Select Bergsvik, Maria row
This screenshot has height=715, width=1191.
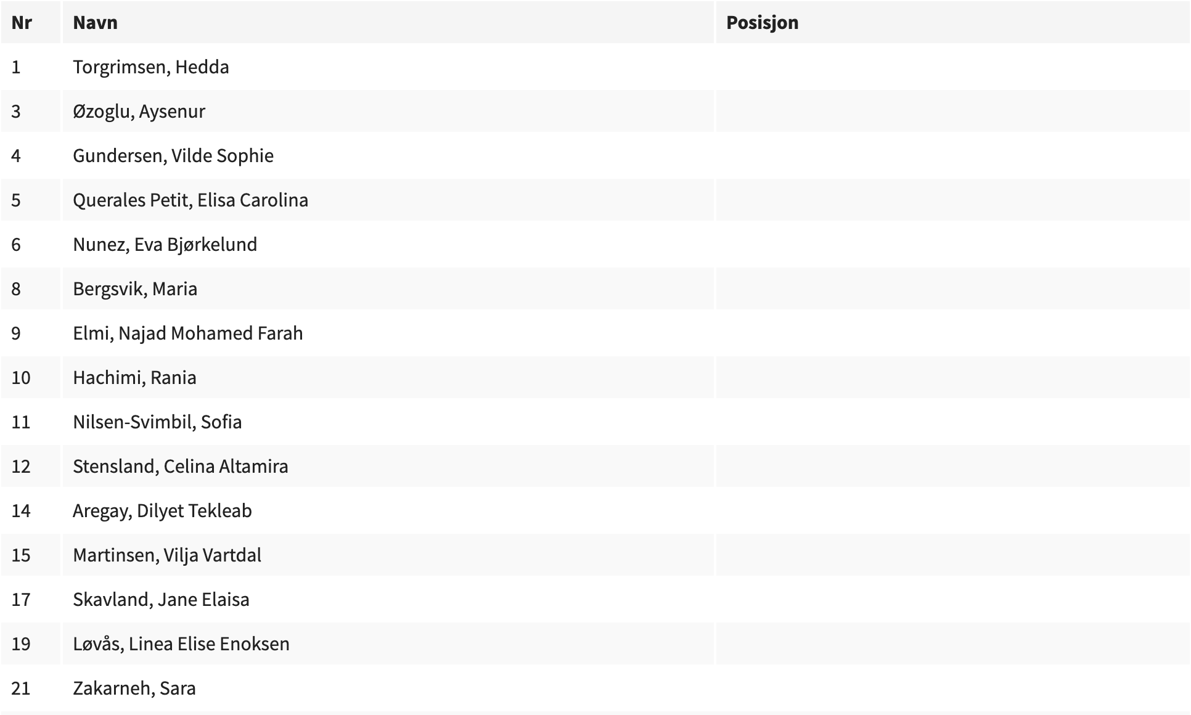[x=135, y=289]
